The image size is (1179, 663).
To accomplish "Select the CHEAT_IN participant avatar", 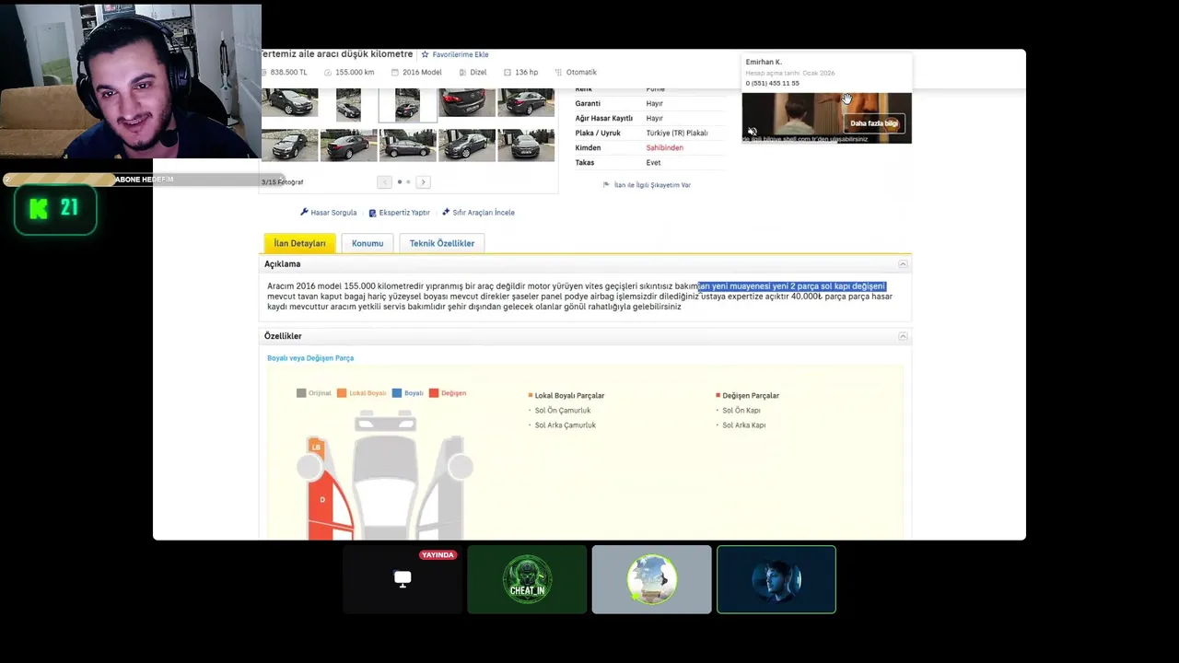I will pyautogui.click(x=527, y=579).
